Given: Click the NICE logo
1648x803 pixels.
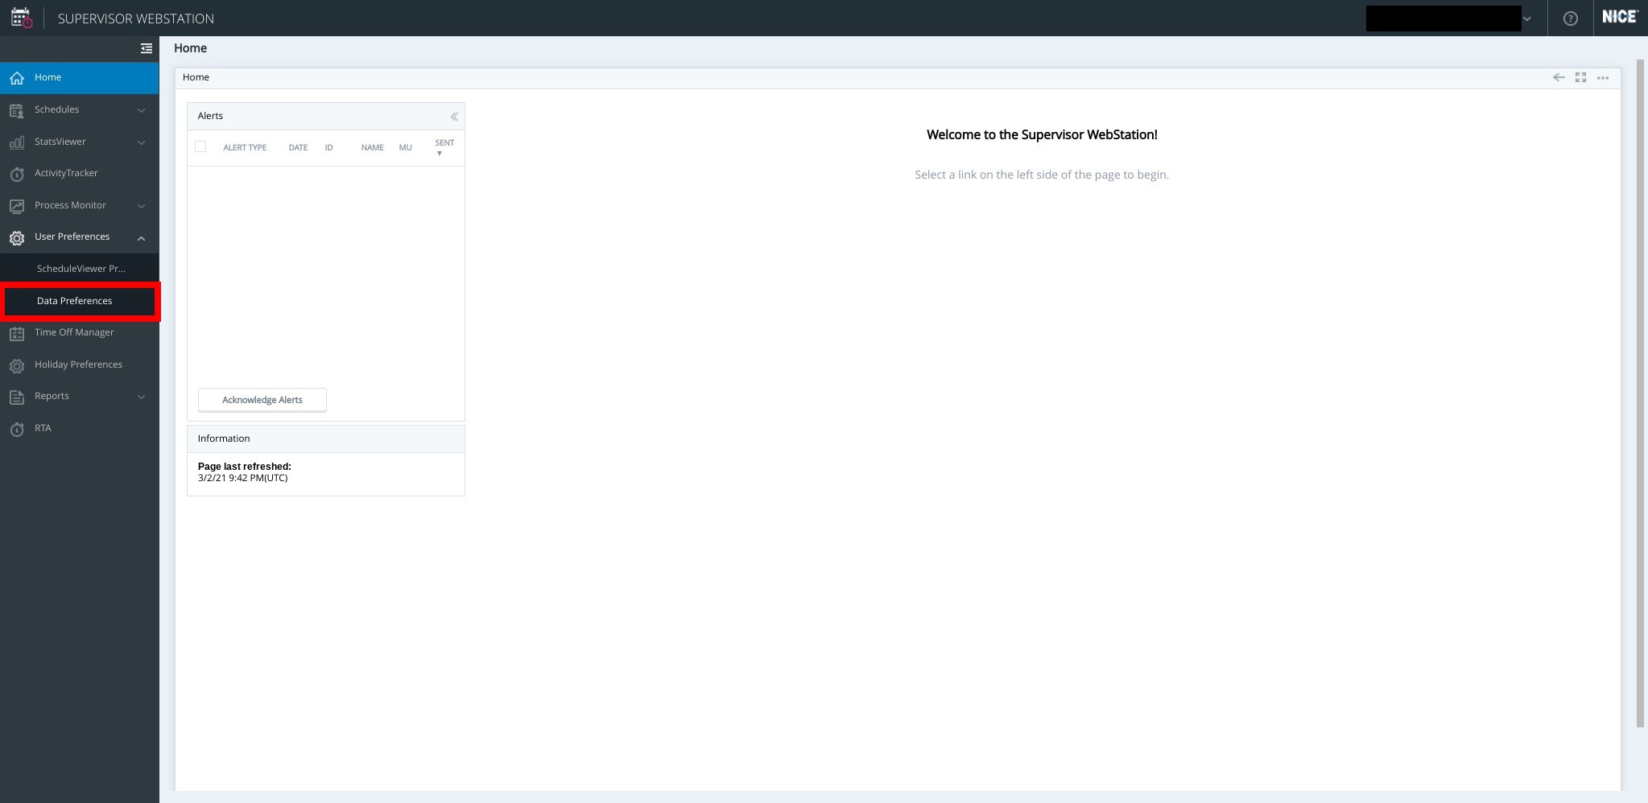Looking at the screenshot, I should pos(1620,17).
